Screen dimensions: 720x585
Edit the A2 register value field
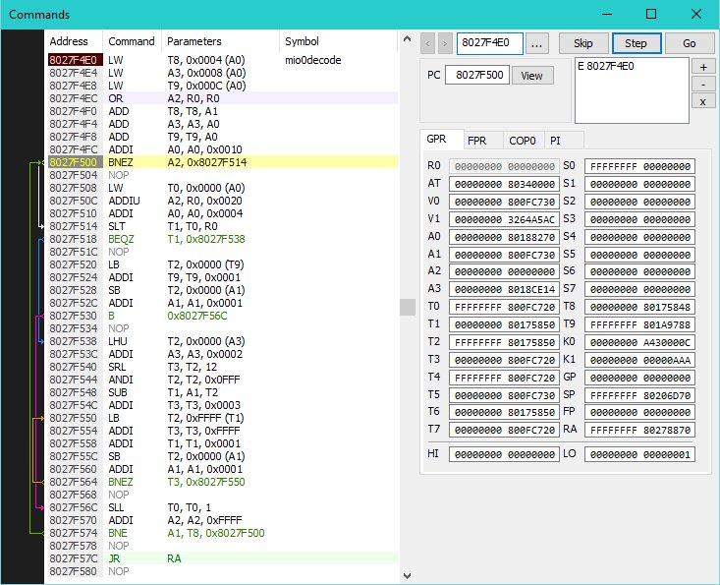[504, 272]
